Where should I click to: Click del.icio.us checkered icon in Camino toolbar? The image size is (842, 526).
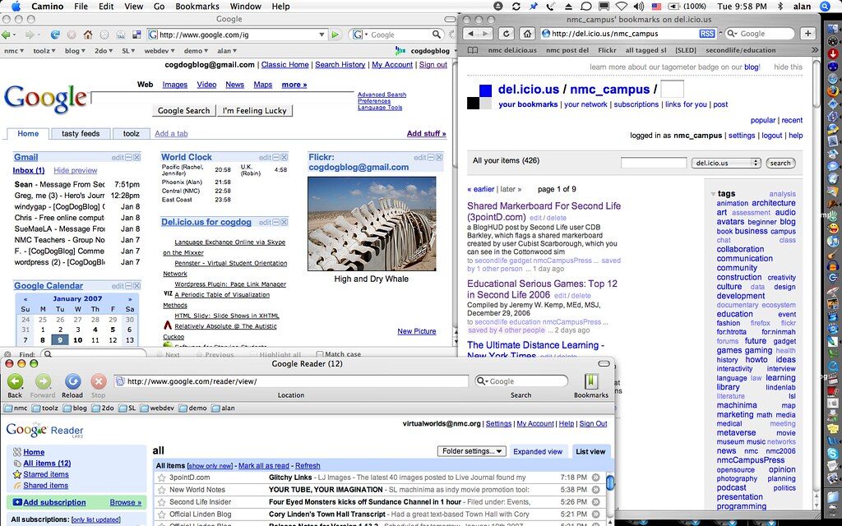tap(136, 35)
